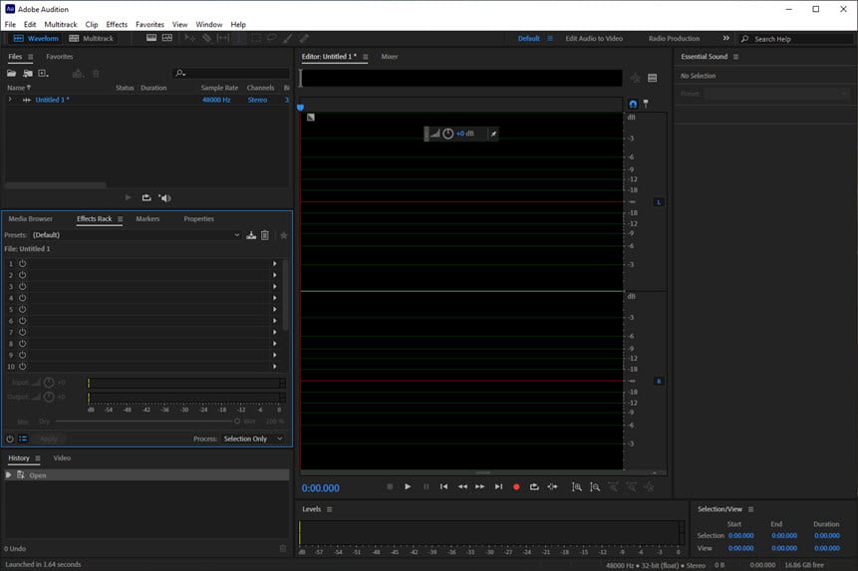The width and height of the screenshot is (858, 571).
Task: Toggle Skip Selection in transport
Action: [x=553, y=486]
